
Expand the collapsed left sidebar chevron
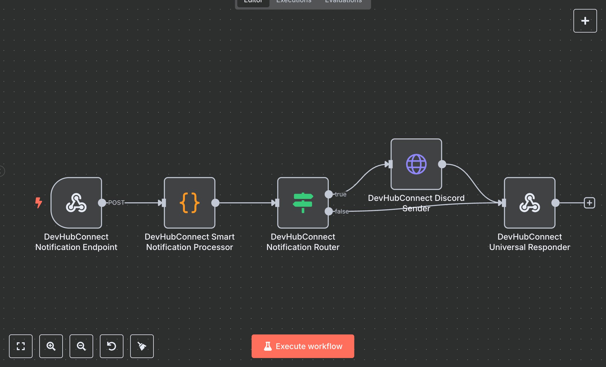tap(2, 171)
